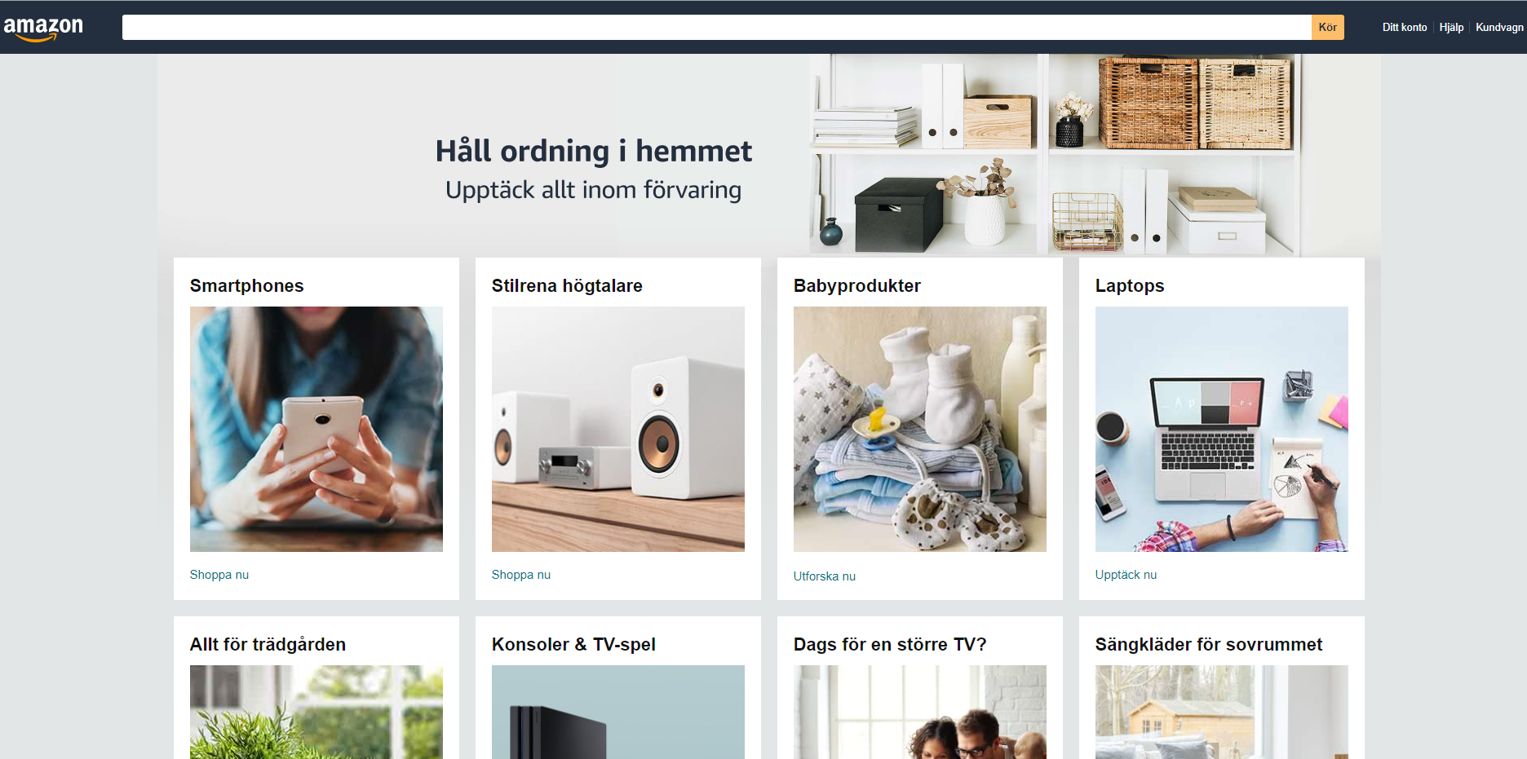Image resolution: width=1527 pixels, height=759 pixels.
Task: Open the Dags för en större TV image
Action: click(920, 712)
